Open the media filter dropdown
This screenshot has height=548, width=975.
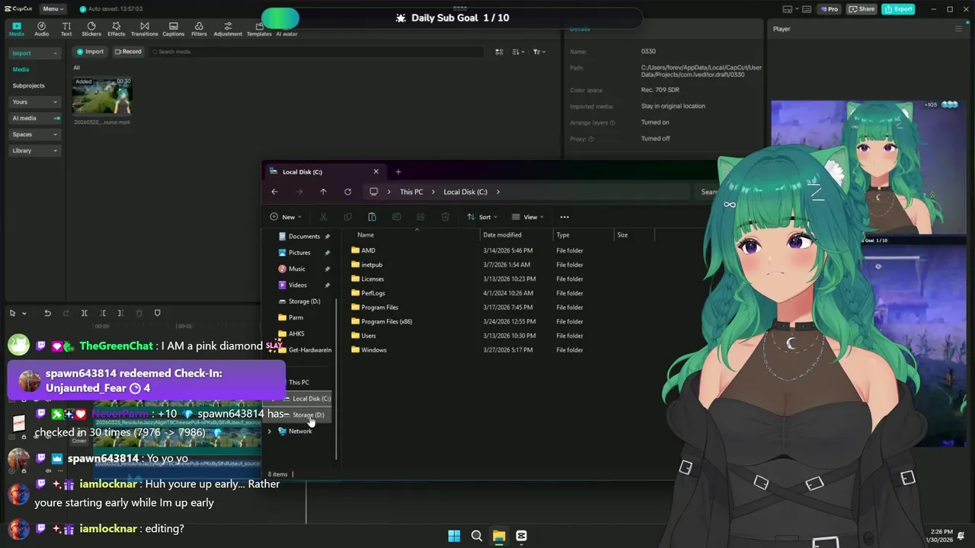pyautogui.click(x=539, y=52)
